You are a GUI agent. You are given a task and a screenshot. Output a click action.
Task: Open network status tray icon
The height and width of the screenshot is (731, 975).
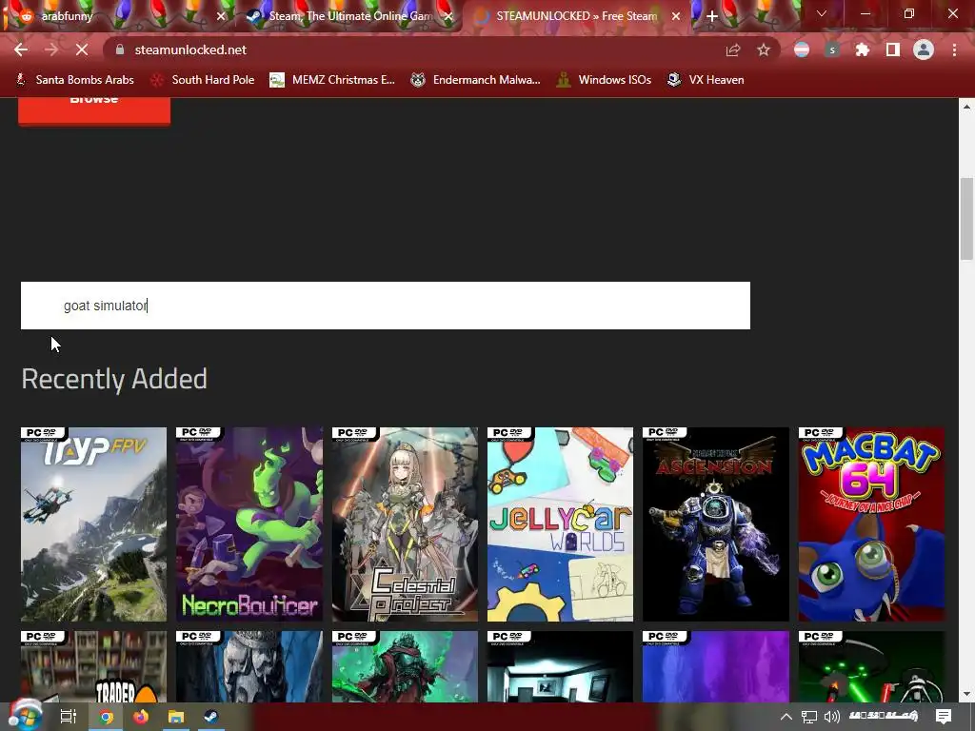coord(809,717)
